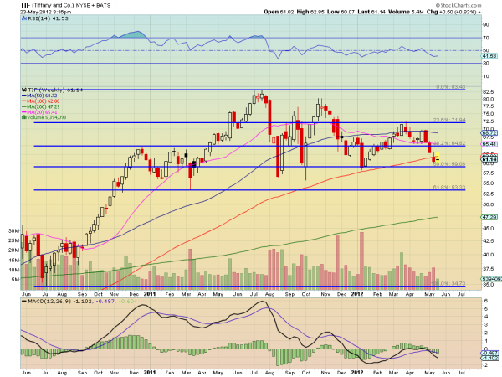Image resolution: width=502 pixels, height=377 pixels.
Task: Click the 50.0%: 59.08 Fibonacci label
Action: pyautogui.click(x=449, y=164)
